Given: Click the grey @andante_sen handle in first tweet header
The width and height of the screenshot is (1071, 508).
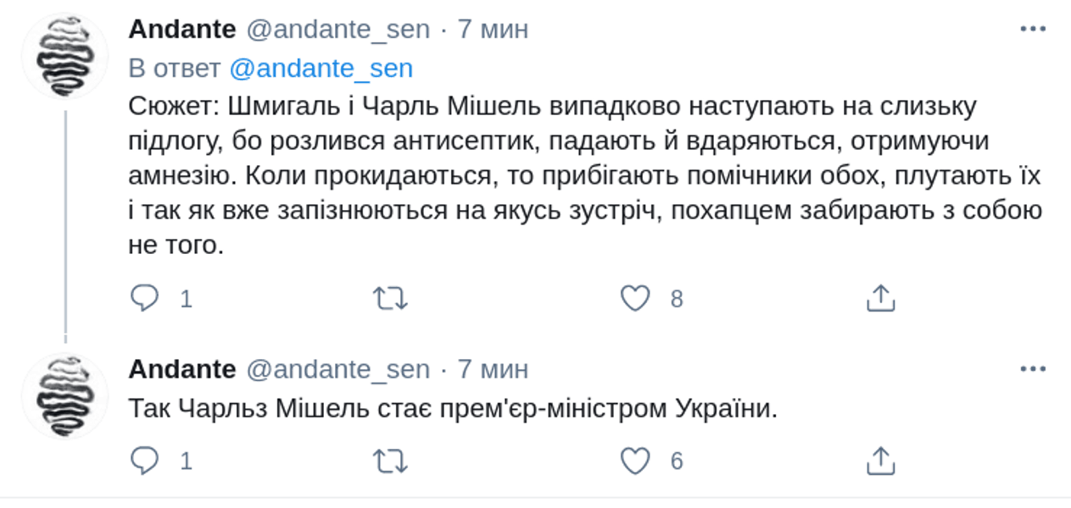Looking at the screenshot, I should (337, 29).
